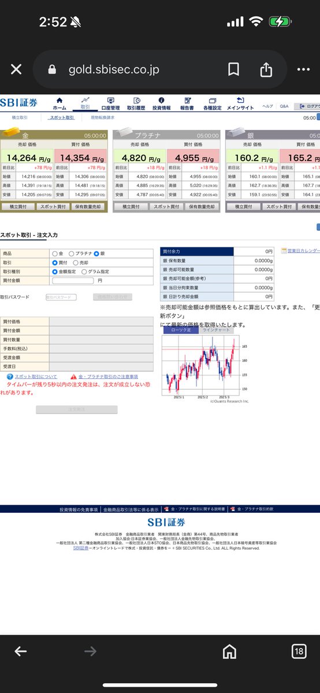
Task: Switch chart to ラインチャート tab
Action: pos(217,330)
